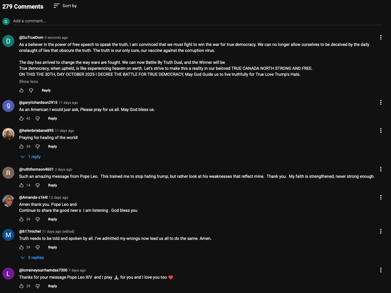Image resolution: width=391 pixels, height=293 pixels.
Task: Open three-dot menu on @617michel's comment
Action: (381, 231)
